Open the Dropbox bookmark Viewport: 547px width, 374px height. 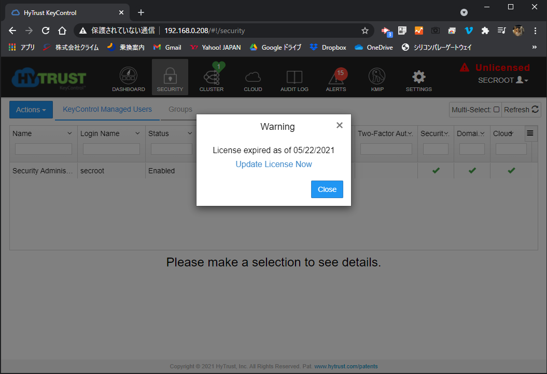point(328,47)
